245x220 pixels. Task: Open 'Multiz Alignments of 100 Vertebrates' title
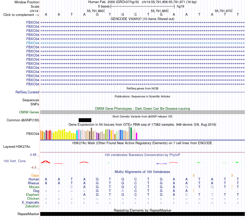click(x=142, y=172)
